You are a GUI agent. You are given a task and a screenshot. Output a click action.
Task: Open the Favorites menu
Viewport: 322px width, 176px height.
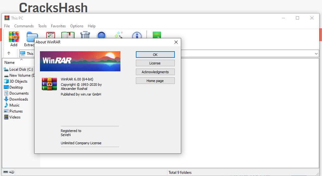coord(58,26)
